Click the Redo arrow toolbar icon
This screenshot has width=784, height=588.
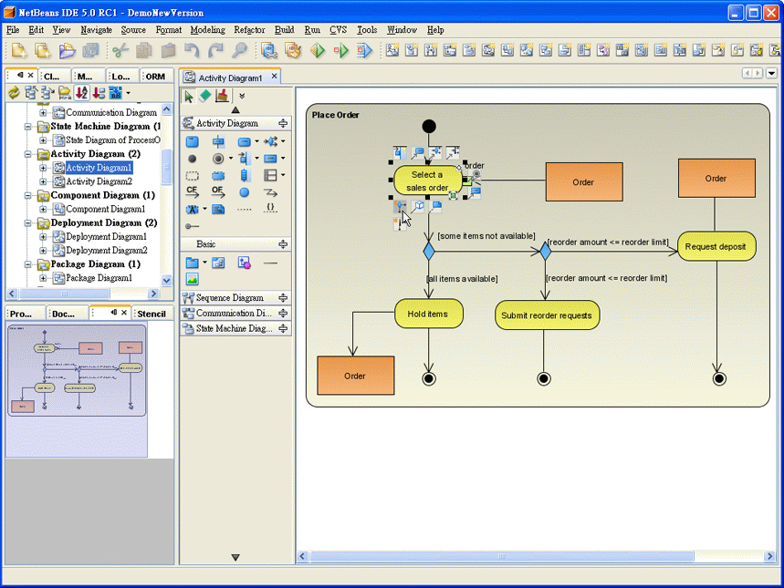tap(216, 50)
